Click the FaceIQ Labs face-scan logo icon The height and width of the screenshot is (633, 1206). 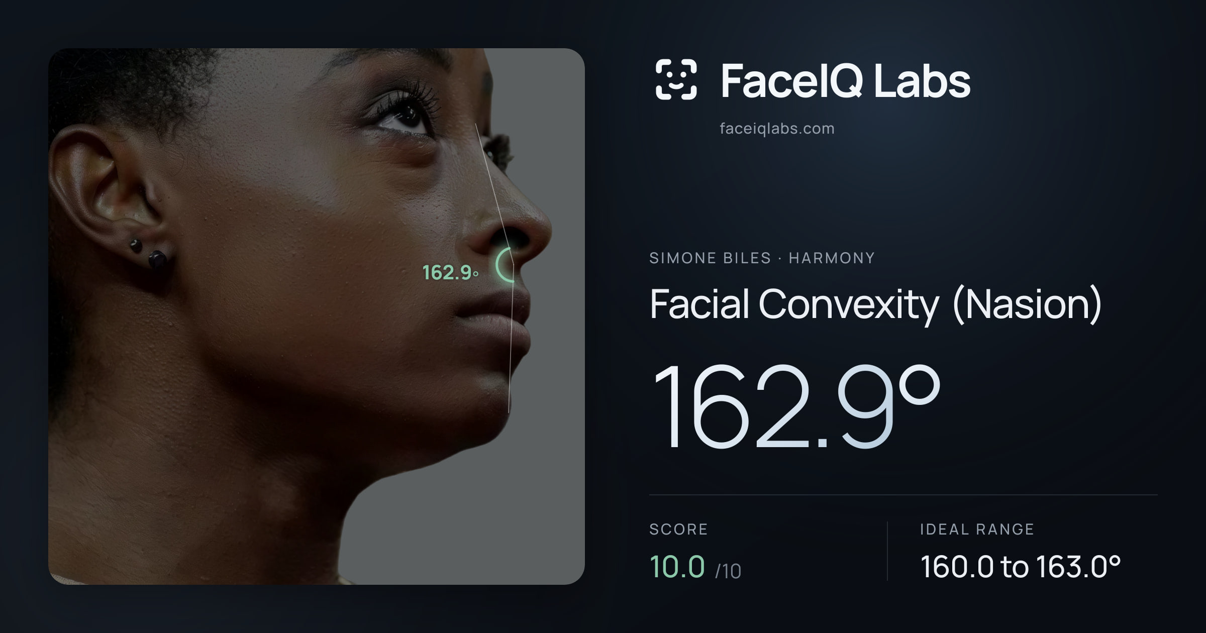point(676,79)
